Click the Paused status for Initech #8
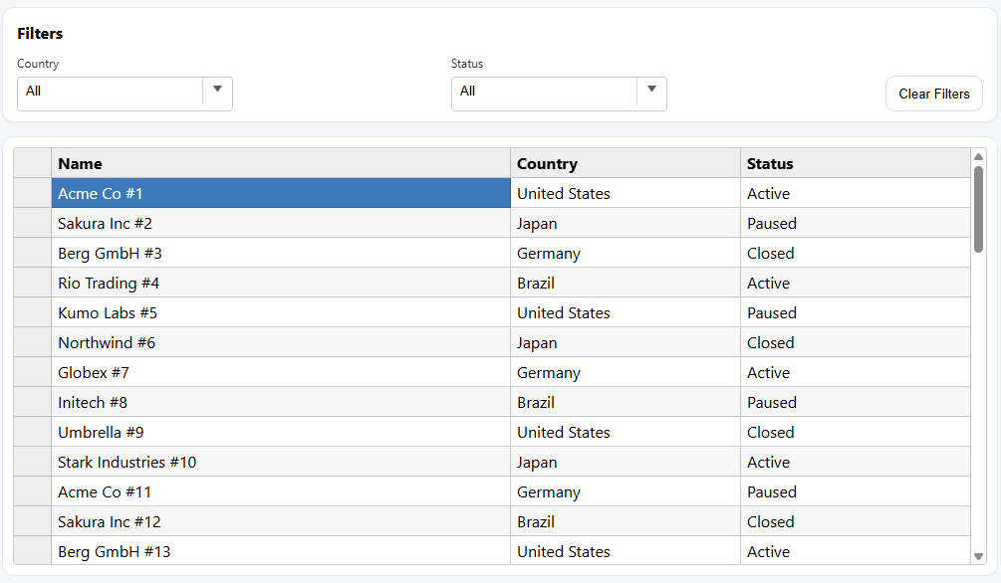The height and width of the screenshot is (583, 1001). pos(855,403)
